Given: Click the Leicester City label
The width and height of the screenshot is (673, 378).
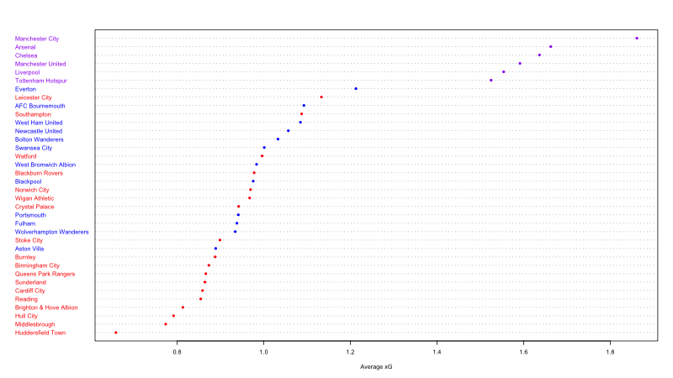Looking at the screenshot, I should [x=34, y=97].
